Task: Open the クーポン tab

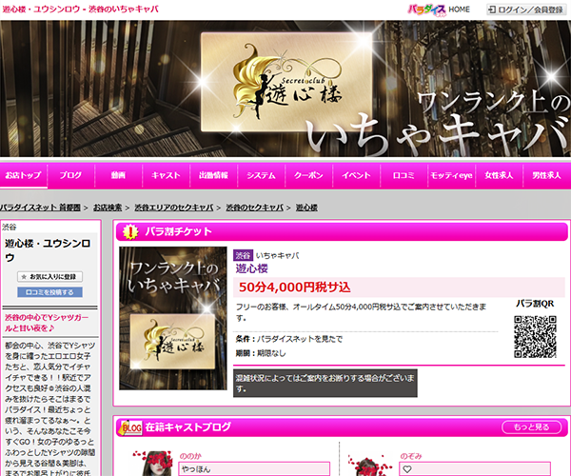Action: (308, 175)
